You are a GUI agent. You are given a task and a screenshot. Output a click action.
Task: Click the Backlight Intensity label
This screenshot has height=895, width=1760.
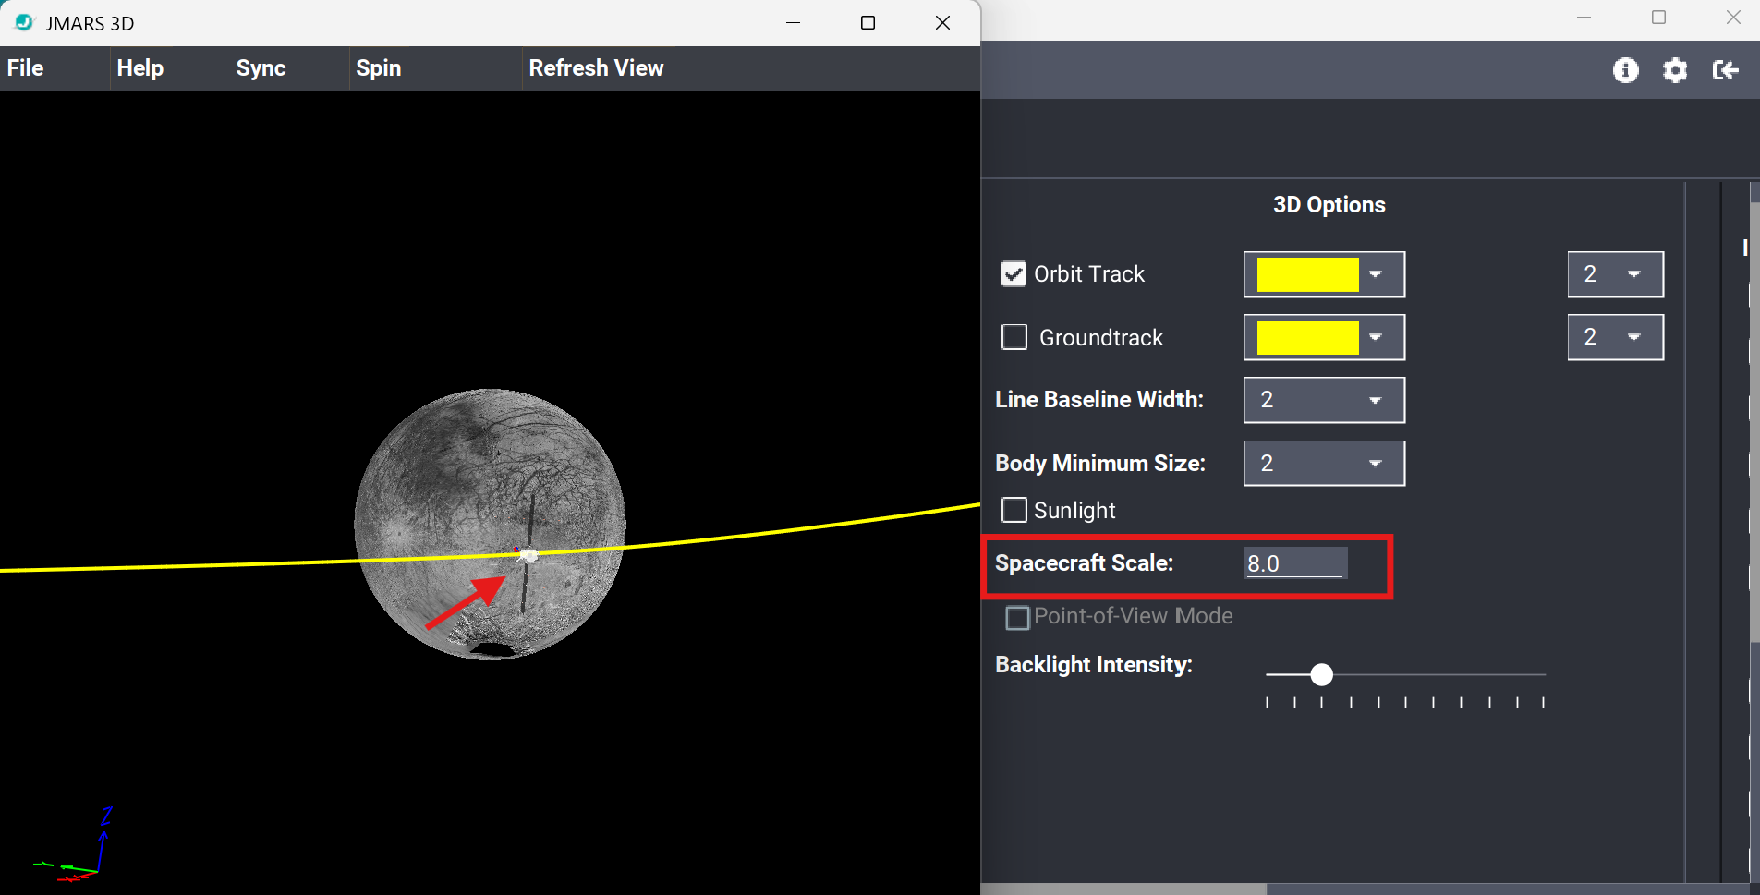click(x=1094, y=665)
